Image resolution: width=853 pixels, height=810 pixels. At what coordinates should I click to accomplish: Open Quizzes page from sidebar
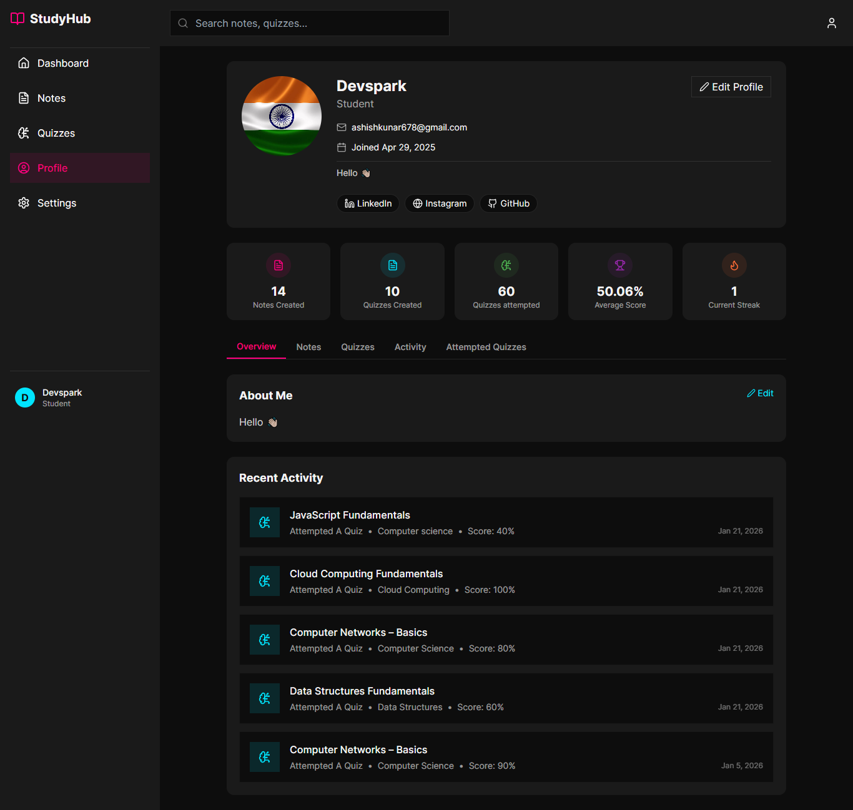tap(56, 133)
